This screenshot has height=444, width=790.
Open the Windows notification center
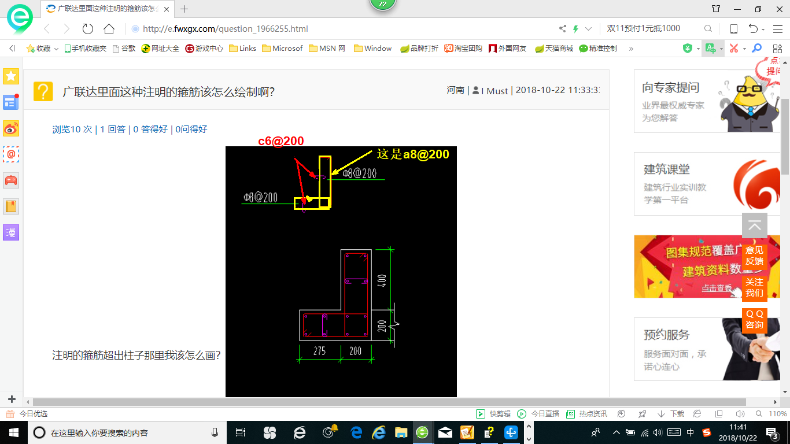click(x=773, y=432)
